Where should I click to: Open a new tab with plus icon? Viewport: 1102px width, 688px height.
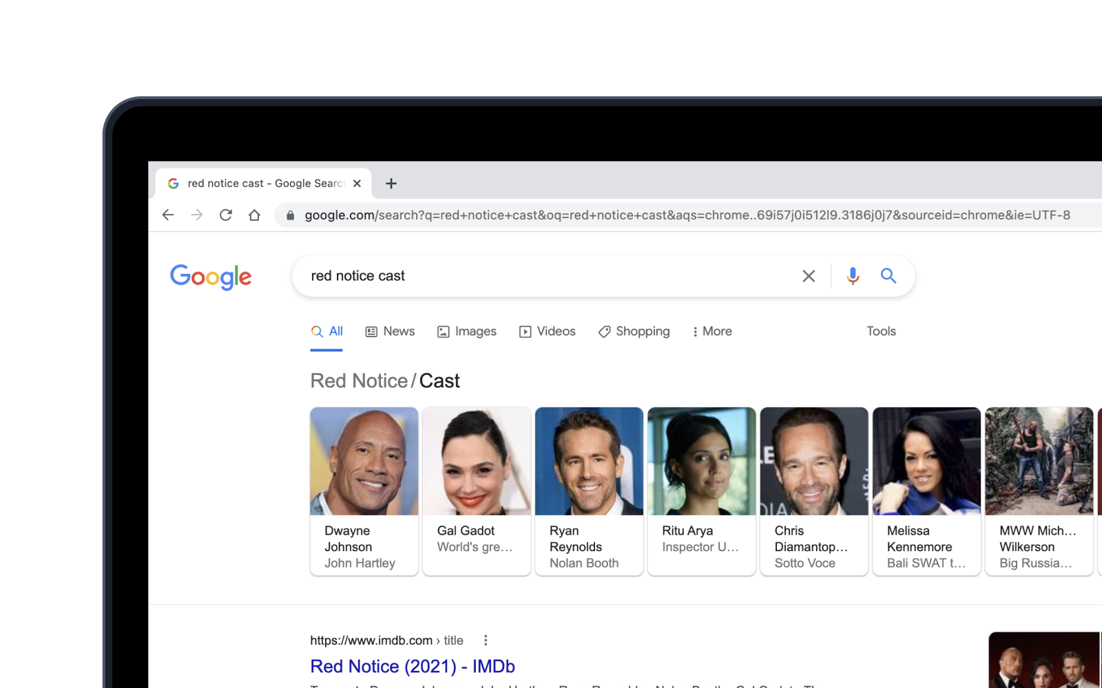point(391,184)
